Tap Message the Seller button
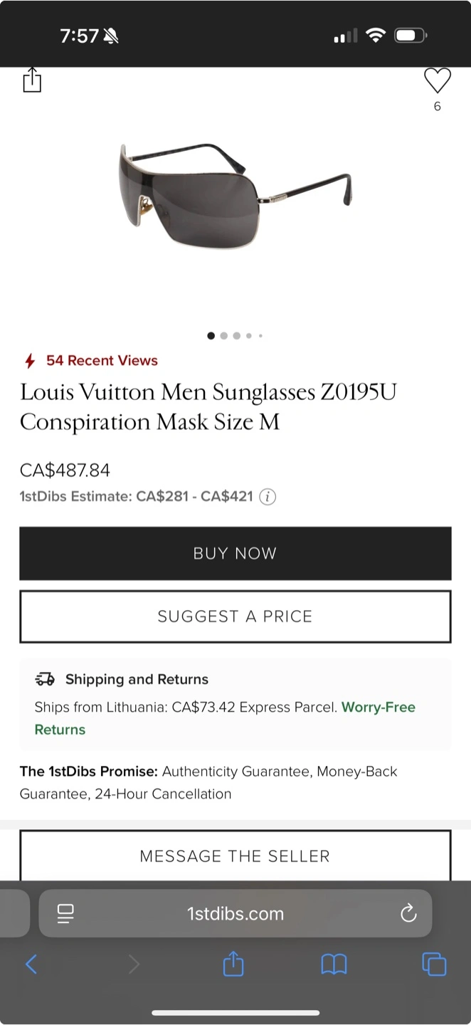This screenshot has width=471, height=1025. [x=235, y=856]
